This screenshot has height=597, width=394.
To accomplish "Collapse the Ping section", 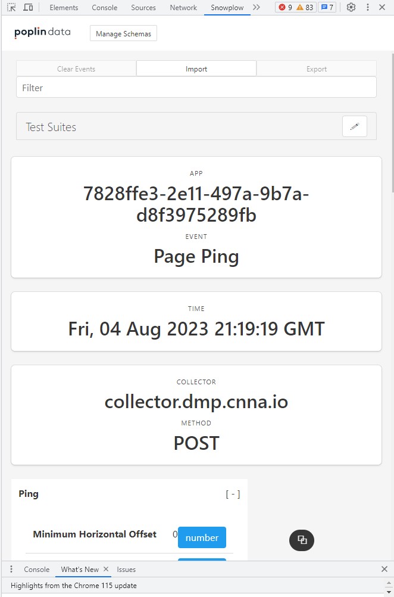I will (233, 494).
